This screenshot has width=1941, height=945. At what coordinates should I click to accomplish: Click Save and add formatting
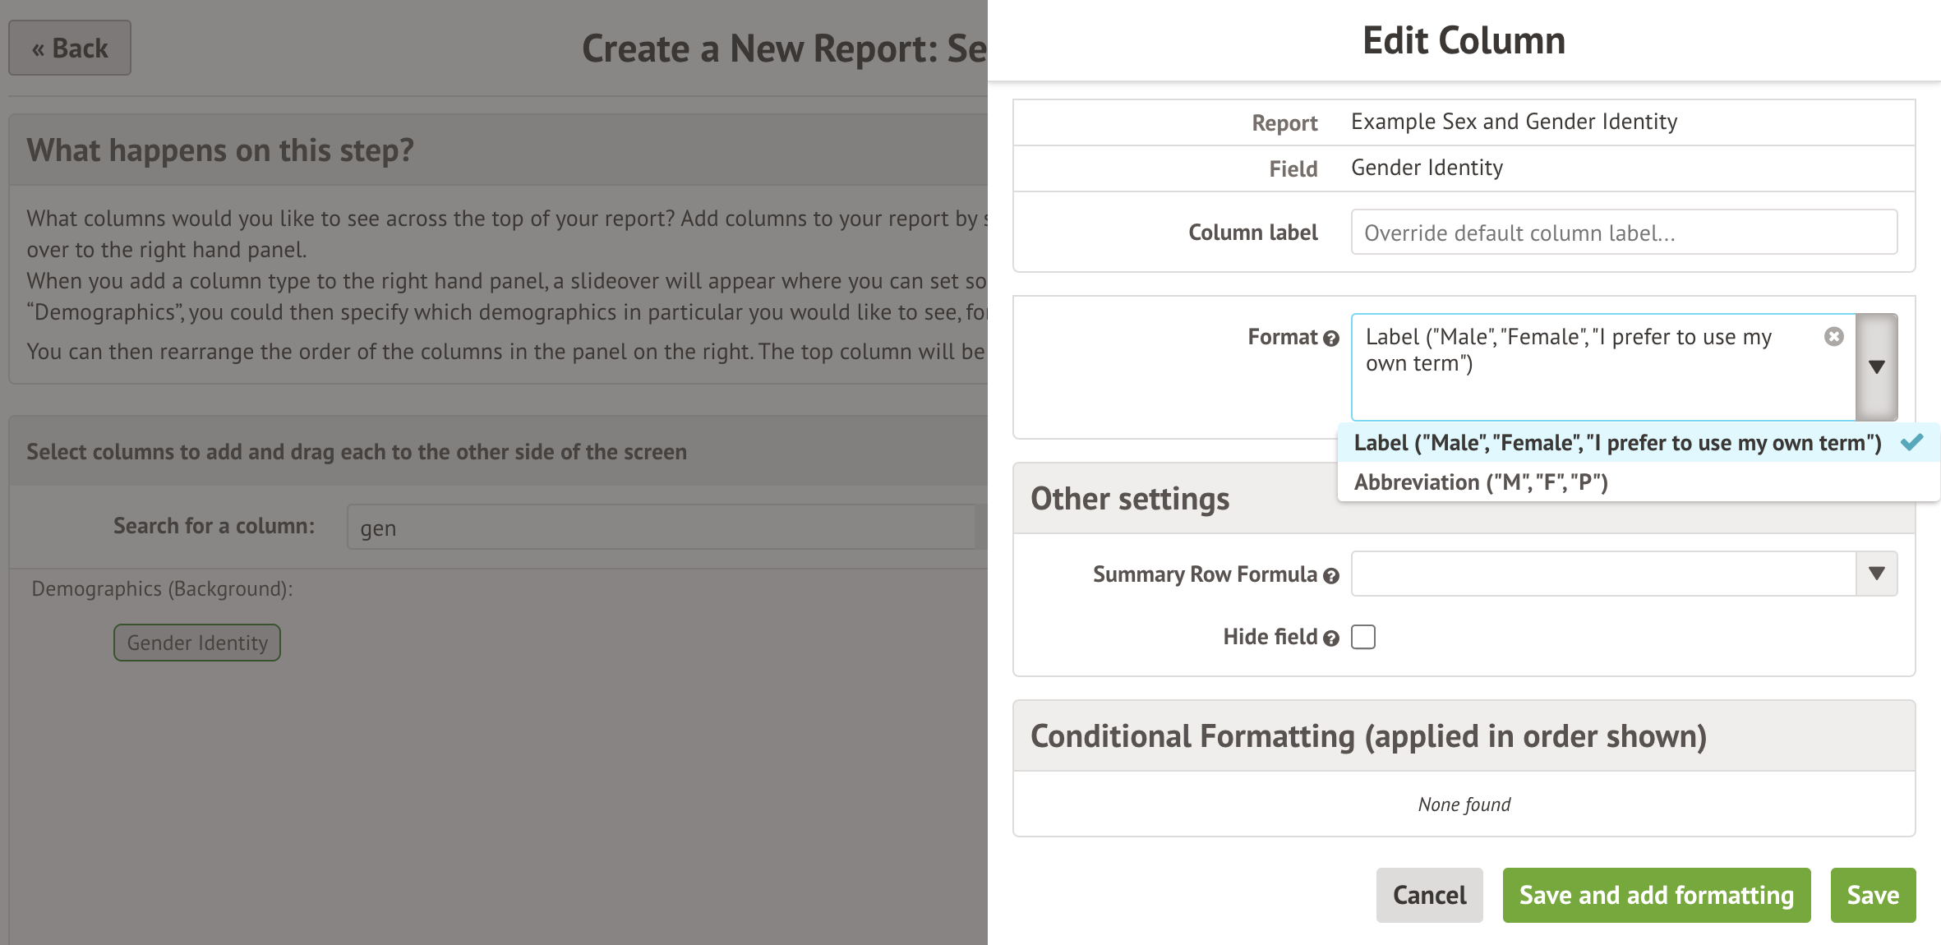coord(1656,895)
